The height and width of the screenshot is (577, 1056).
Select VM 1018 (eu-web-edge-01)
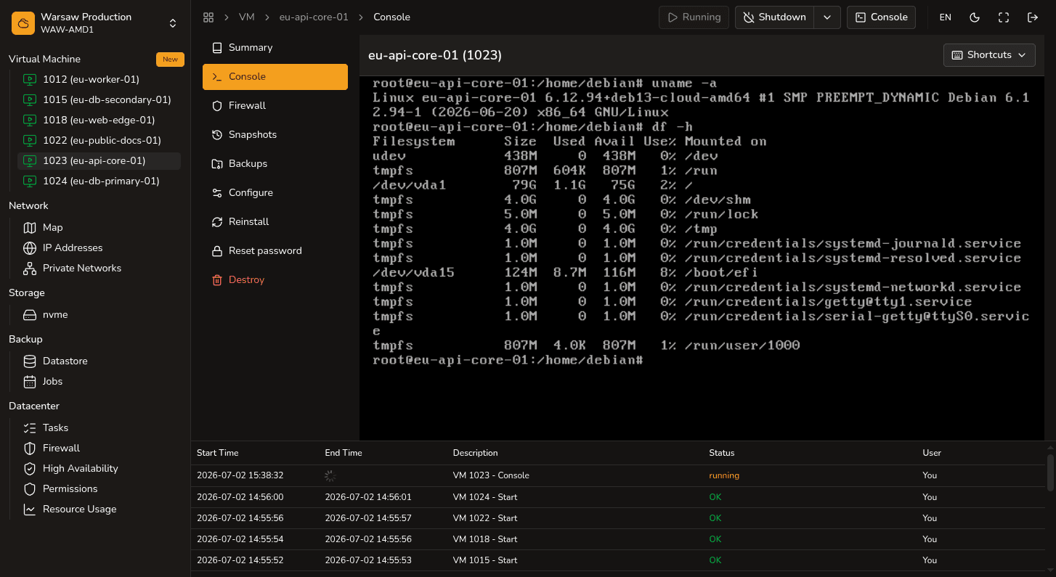pos(99,120)
